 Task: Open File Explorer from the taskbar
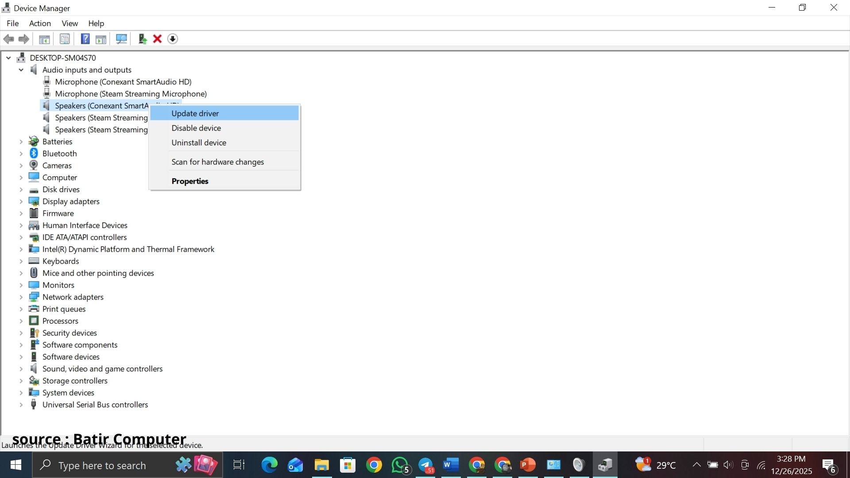click(x=322, y=465)
